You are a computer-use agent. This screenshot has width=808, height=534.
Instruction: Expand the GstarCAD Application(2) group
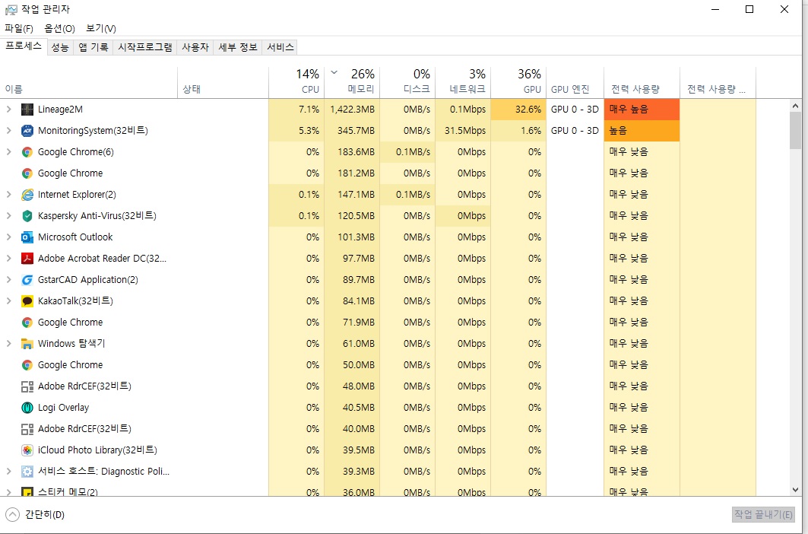[9, 280]
